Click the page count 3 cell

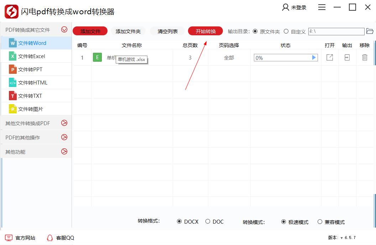(x=190, y=58)
